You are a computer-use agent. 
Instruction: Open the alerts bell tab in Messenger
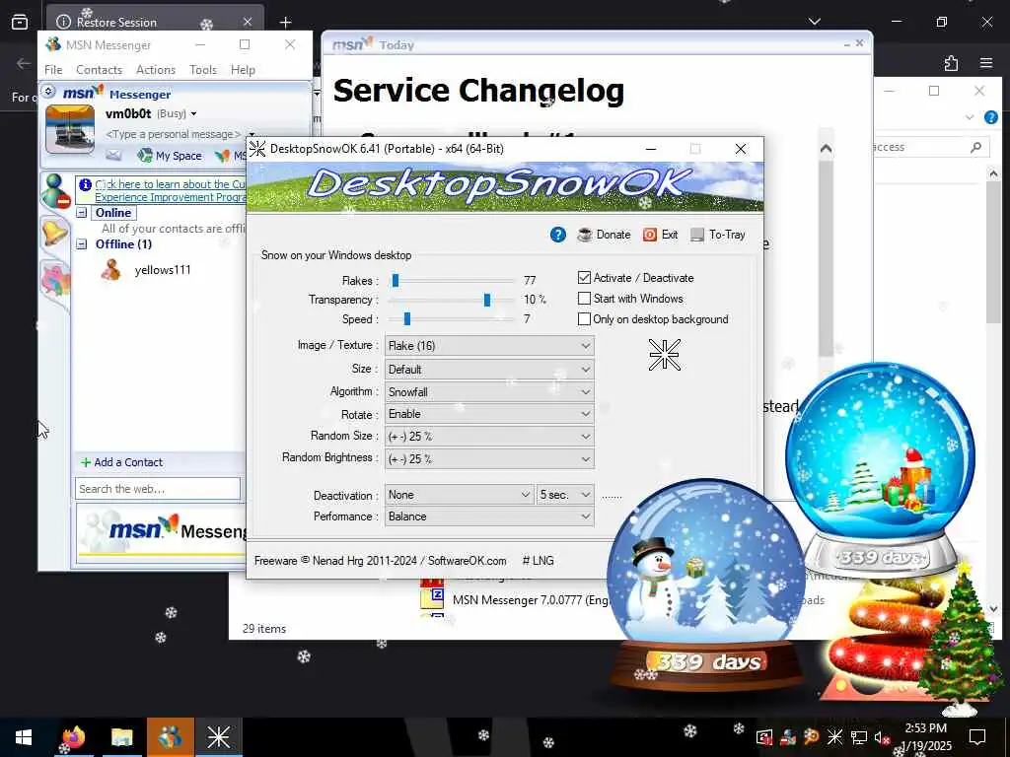coord(55,233)
